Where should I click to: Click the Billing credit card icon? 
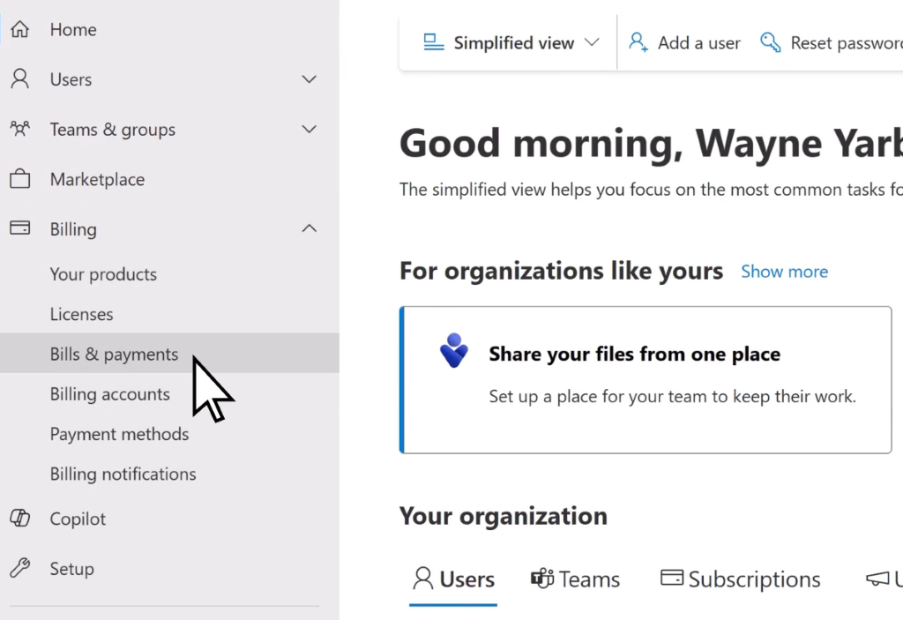(19, 228)
